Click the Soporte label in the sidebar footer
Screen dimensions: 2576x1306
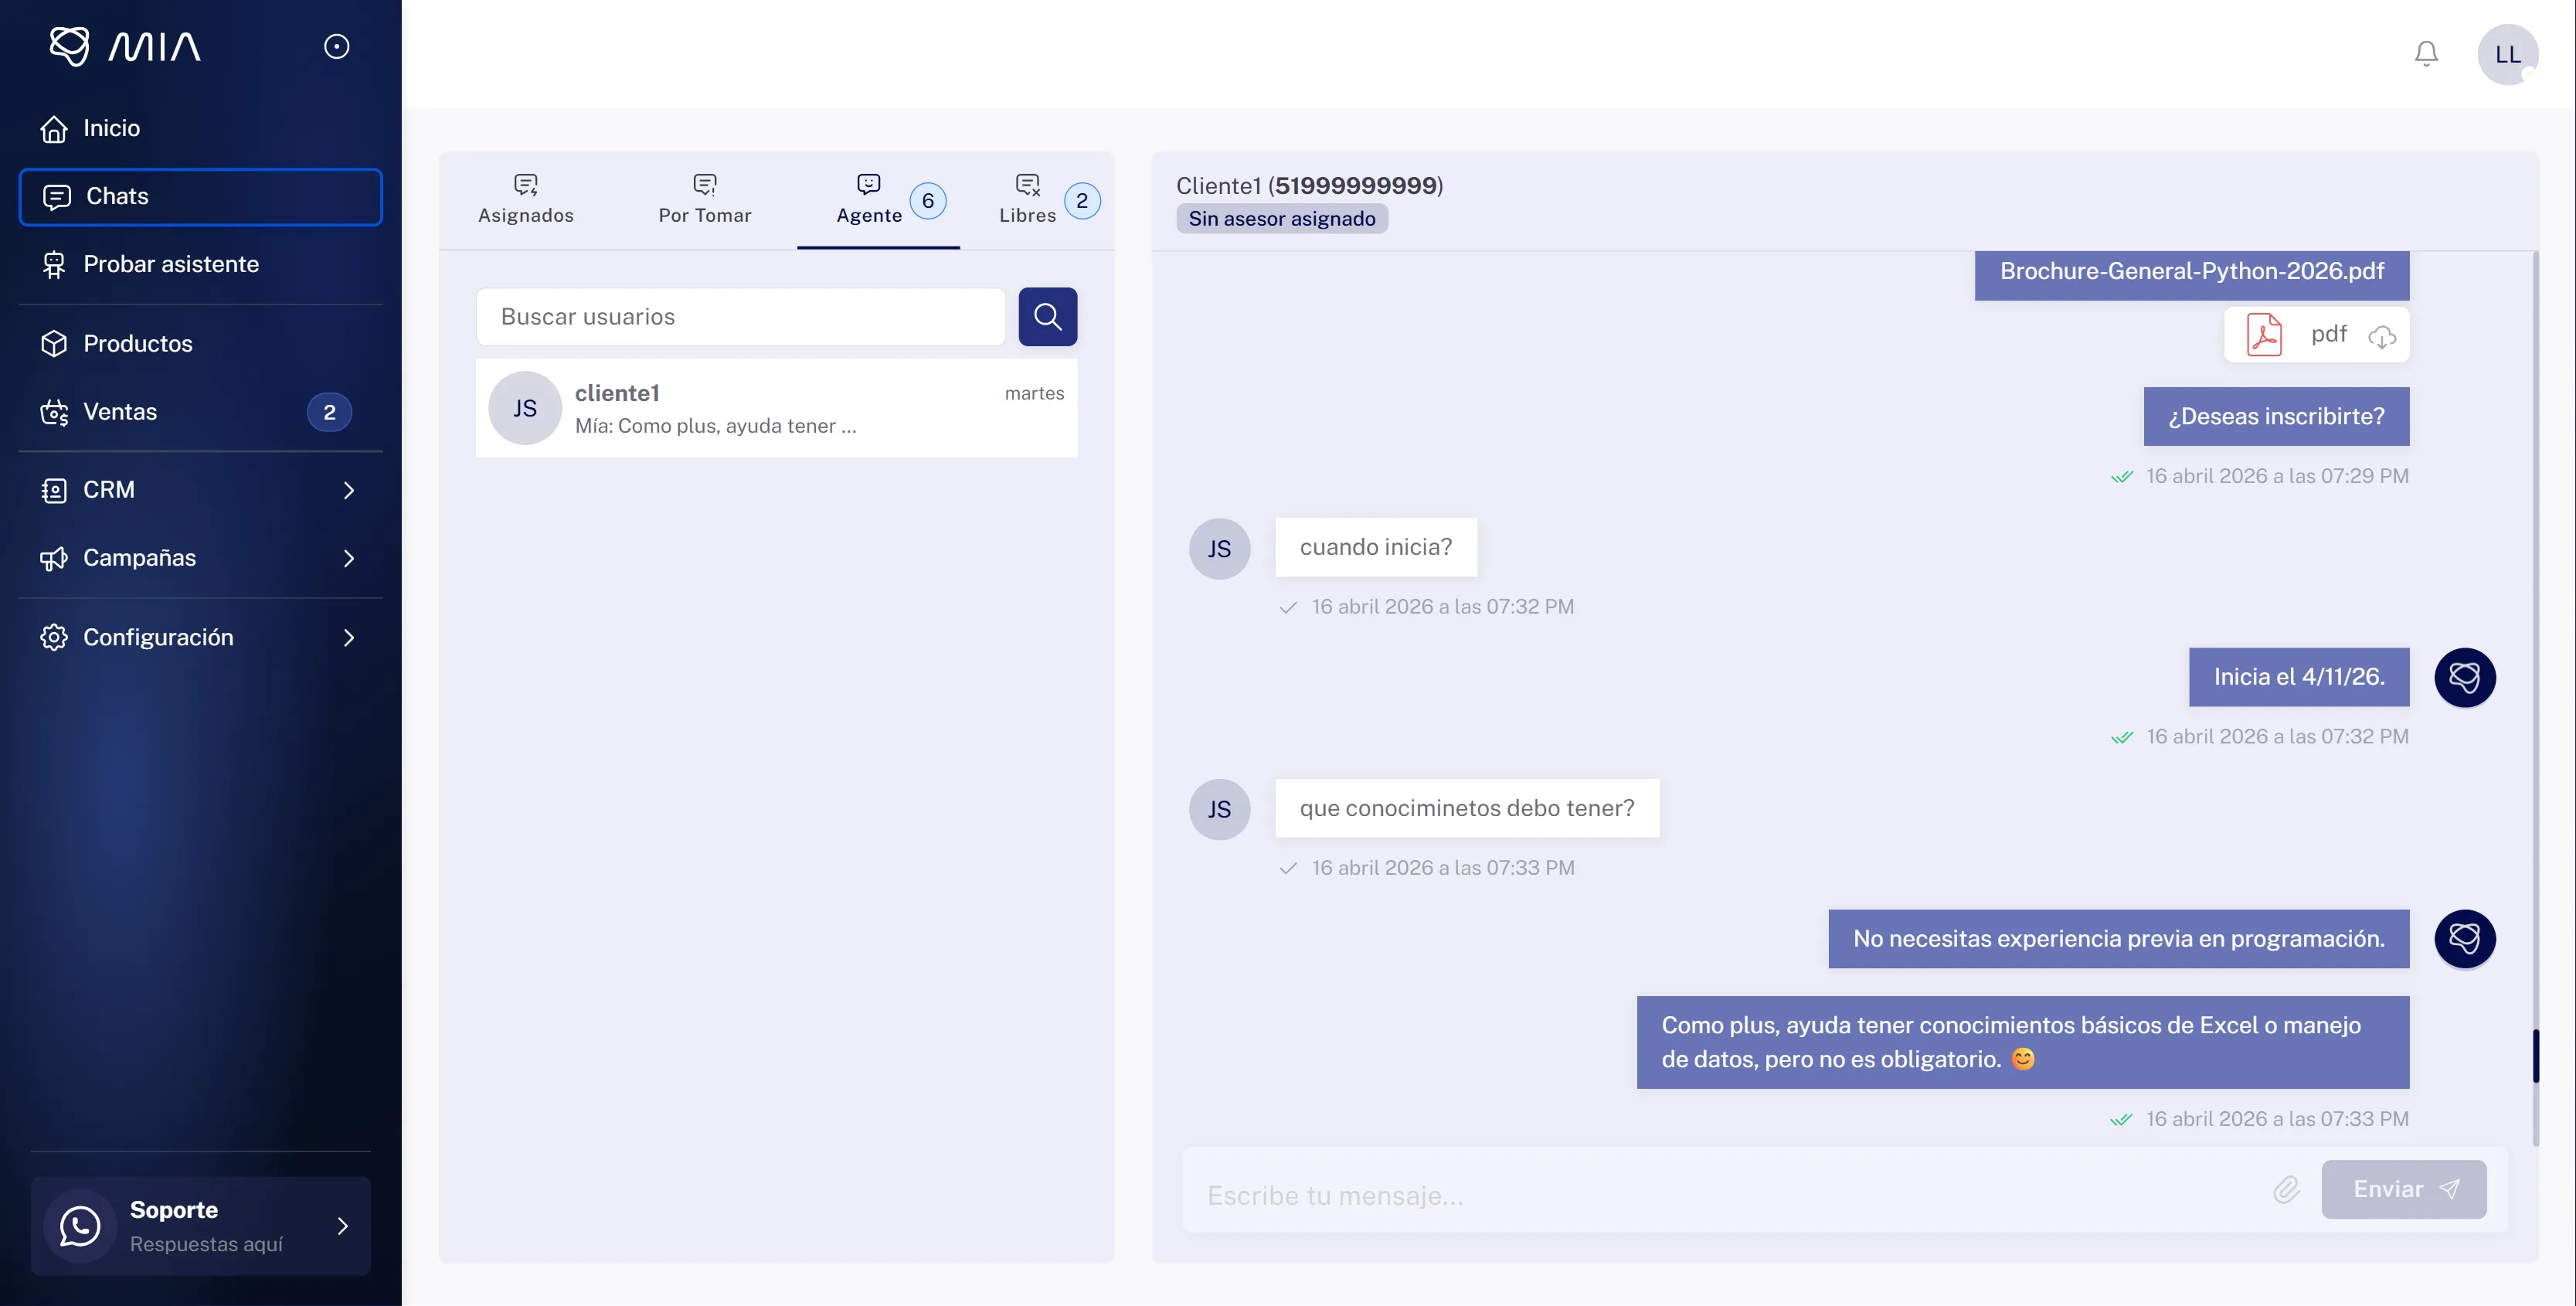click(x=174, y=1210)
